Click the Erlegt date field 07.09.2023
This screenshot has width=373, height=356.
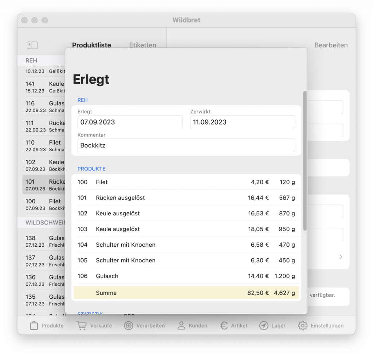coord(130,122)
